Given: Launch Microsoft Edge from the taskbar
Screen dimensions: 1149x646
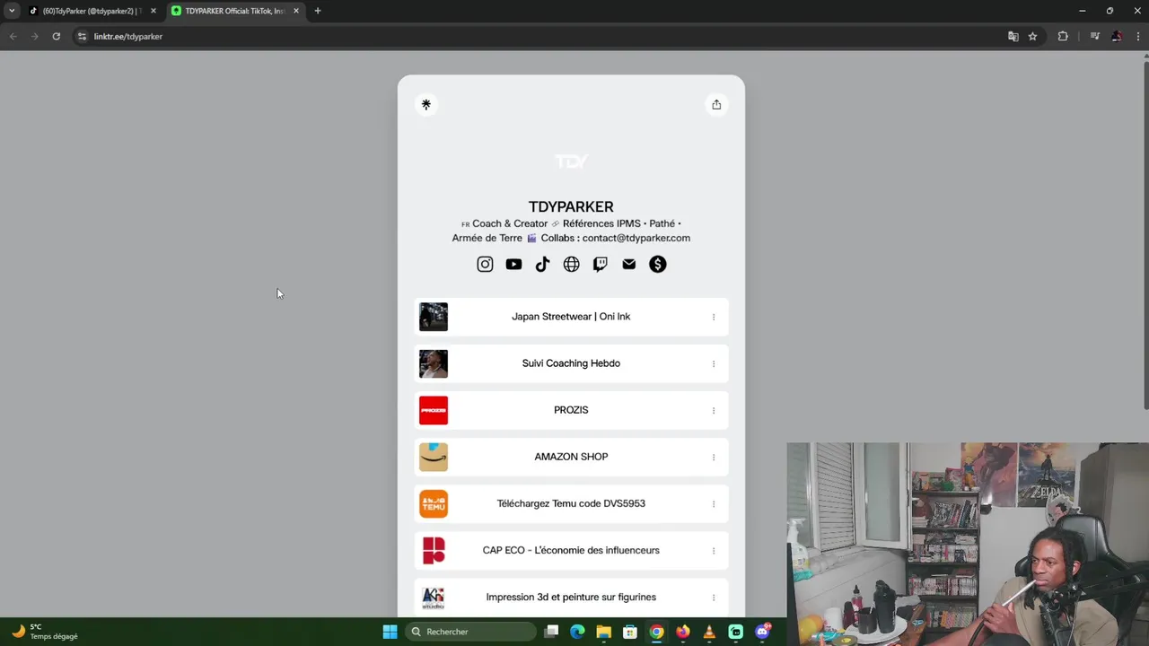Looking at the screenshot, I should [577, 632].
